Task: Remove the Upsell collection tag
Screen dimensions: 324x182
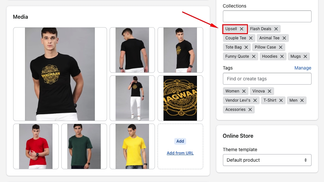Action: coord(242,29)
